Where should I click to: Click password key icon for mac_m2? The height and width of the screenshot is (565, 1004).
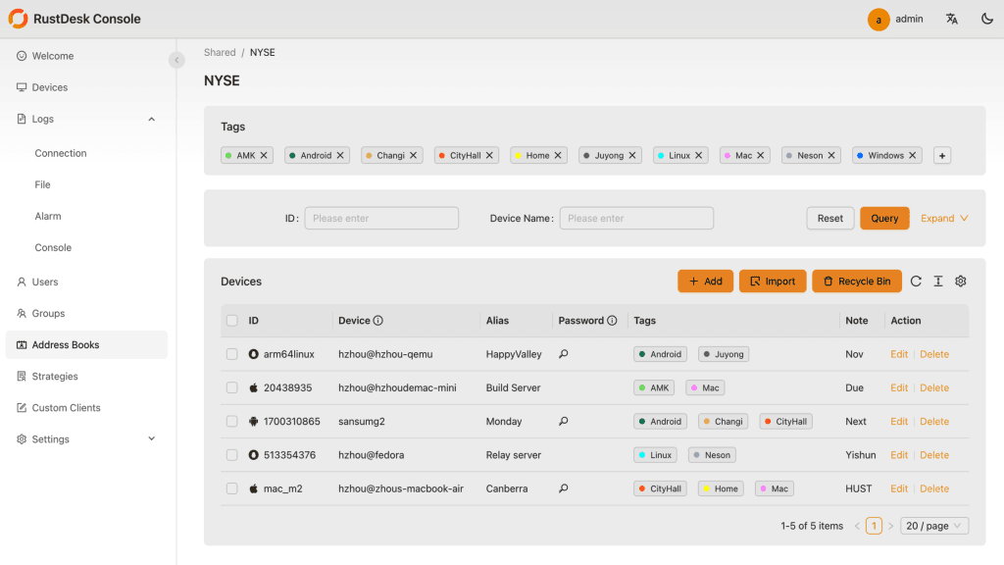pos(564,488)
